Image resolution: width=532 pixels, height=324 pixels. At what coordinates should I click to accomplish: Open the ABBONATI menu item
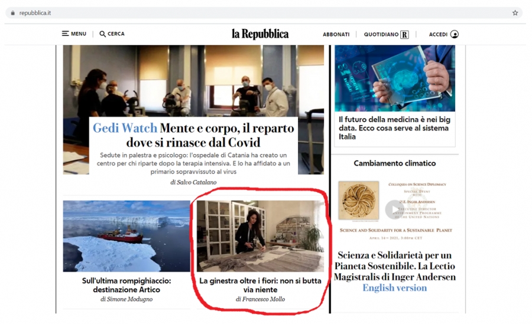tap(336, 34)
